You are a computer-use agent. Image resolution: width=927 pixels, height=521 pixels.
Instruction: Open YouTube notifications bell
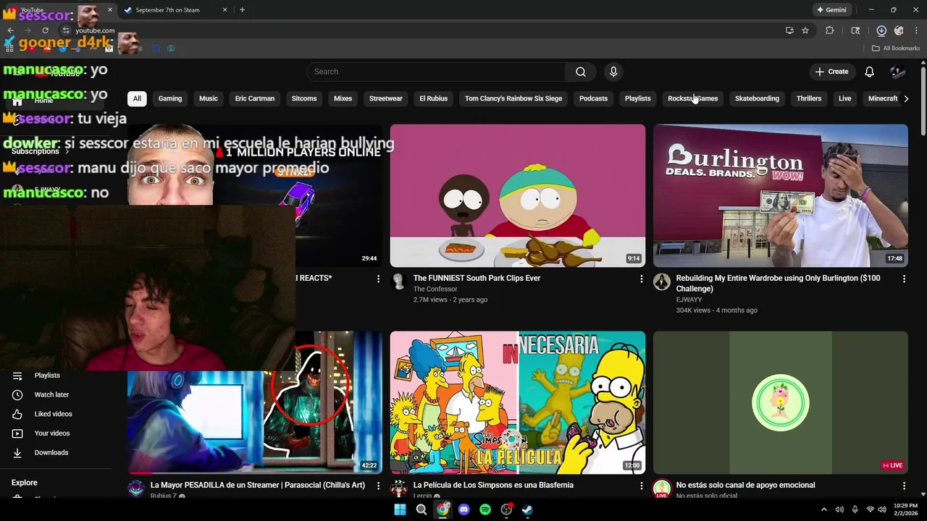click(x=869, y=72)
